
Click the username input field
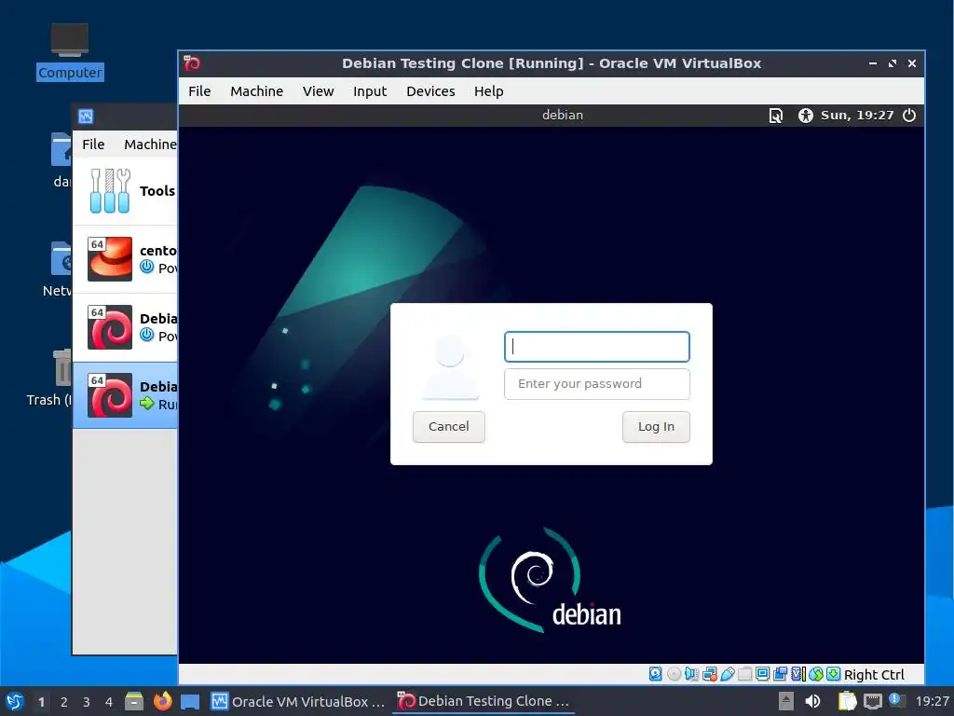click(x=597, y=347)
